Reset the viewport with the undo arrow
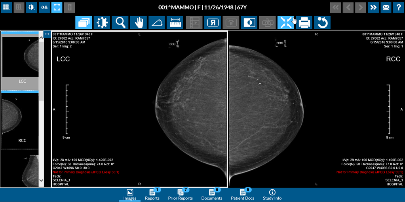 coord(322,23)
